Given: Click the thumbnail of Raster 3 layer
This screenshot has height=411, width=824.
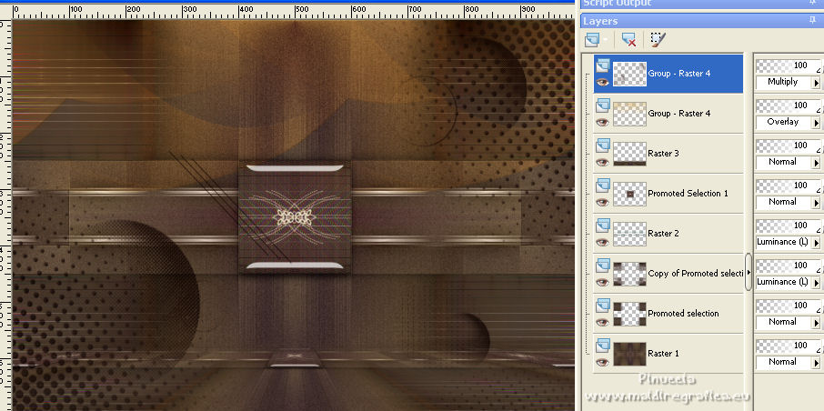Looking at the screenshot, I should 629,154.
